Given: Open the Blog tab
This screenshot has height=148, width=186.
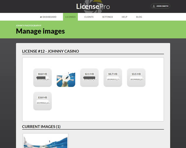Looking at the screenshot, I should point(139,17).
